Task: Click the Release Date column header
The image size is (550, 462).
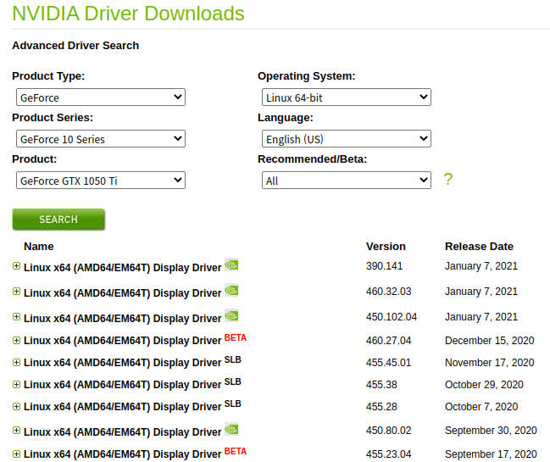Action: click(479, 247)
